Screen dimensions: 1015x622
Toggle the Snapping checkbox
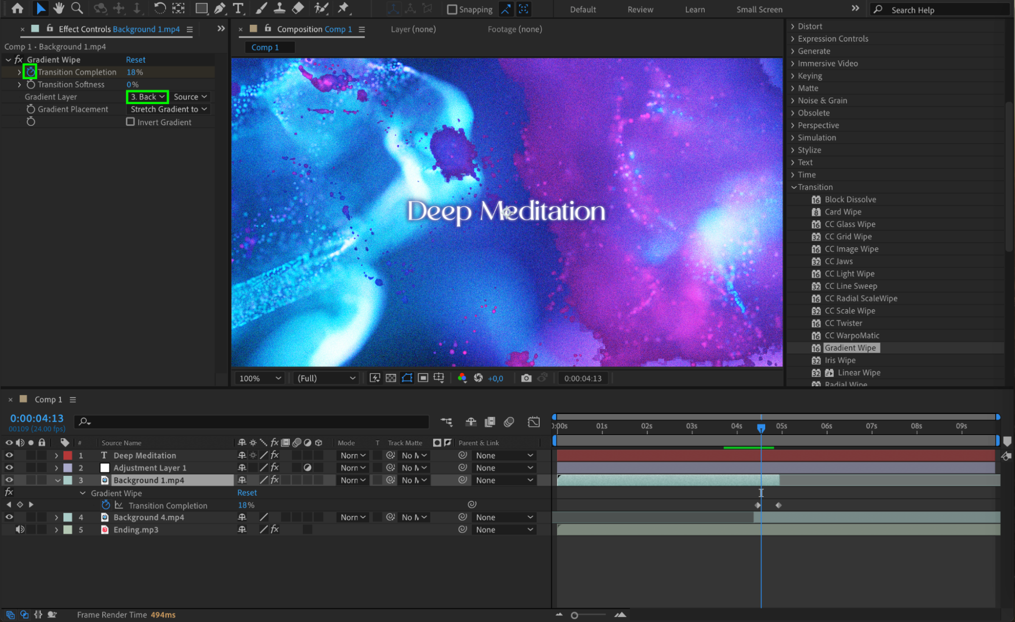click(x=452, y=9)
